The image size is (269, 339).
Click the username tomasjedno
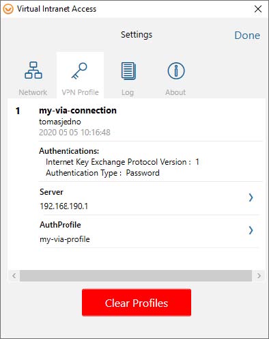tap(60, 122)
